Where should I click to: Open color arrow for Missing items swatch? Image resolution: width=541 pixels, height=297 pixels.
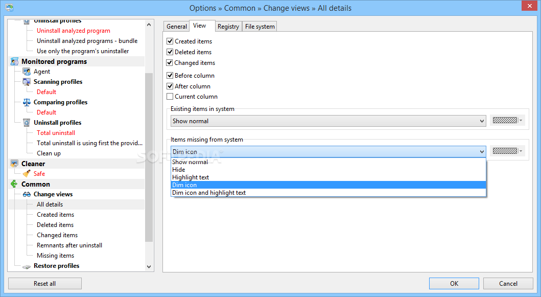click(x=521, y=151)
